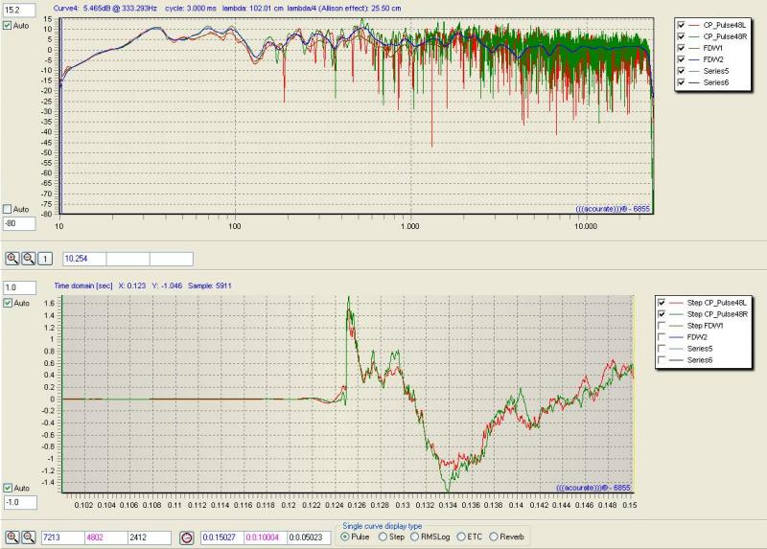Uncheck FDW1 in the frequency legend

click(681, 48)
